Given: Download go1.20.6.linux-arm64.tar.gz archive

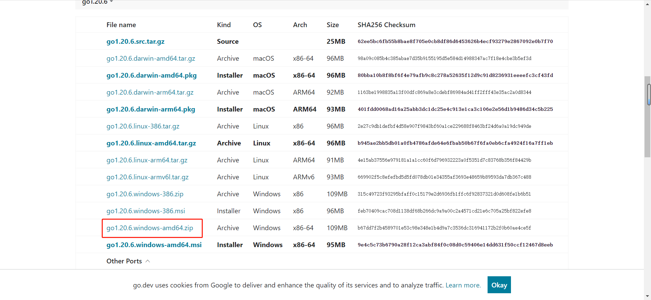Looking at the screenshot, I should coord(147,160).
